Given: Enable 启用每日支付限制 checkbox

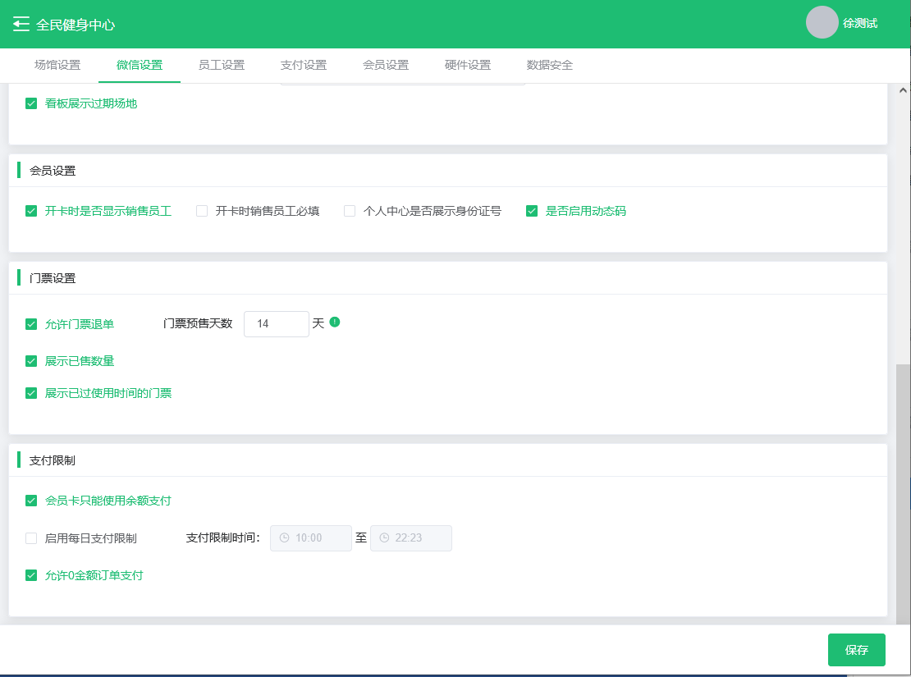Looking at the screenshot, I should [31, 538].
